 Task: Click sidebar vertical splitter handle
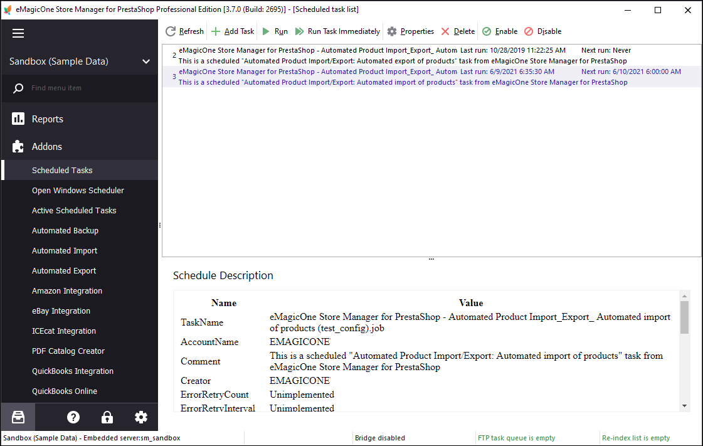tap(160, 225)
